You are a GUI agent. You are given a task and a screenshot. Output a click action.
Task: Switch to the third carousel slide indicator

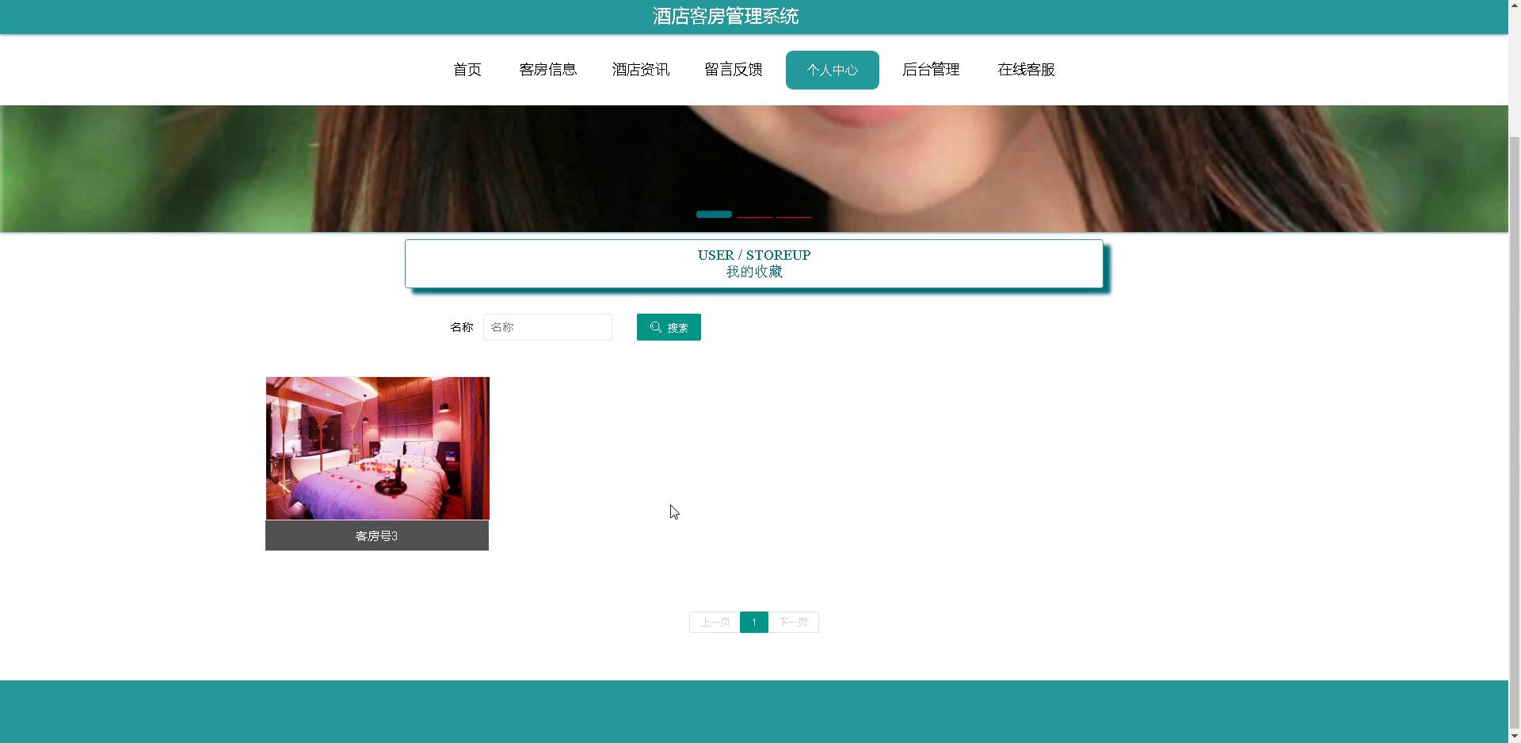(x=794, y=215)
